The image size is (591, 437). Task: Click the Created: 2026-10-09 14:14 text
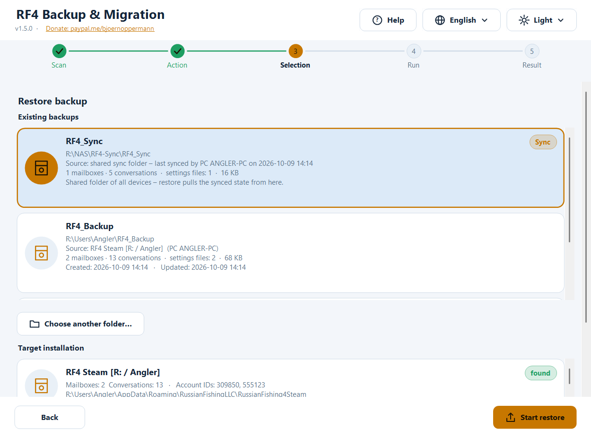point(107,267)
